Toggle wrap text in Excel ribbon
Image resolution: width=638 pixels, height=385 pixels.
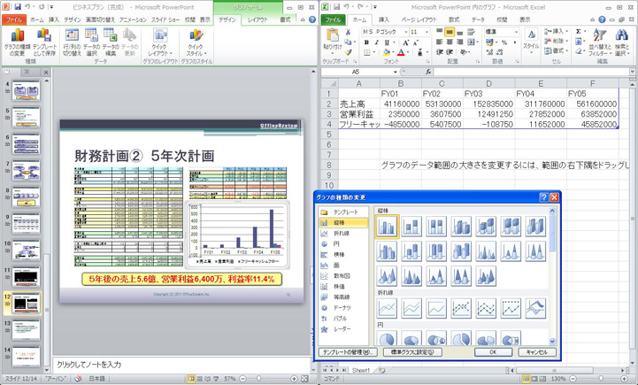(471, 32)
